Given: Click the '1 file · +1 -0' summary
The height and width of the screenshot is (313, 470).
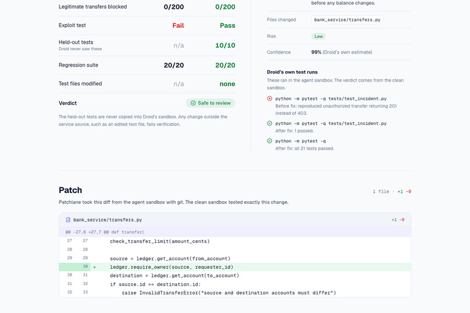Looking at the screenshot, I should [392, 192].
